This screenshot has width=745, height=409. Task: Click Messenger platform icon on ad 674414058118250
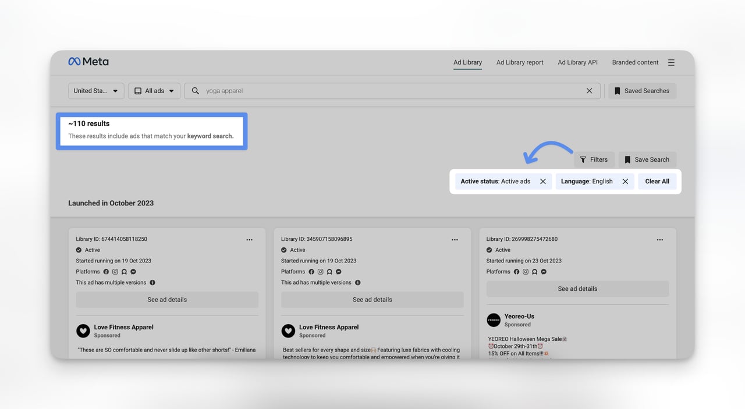pyautogui.click(x=133, y=272)
